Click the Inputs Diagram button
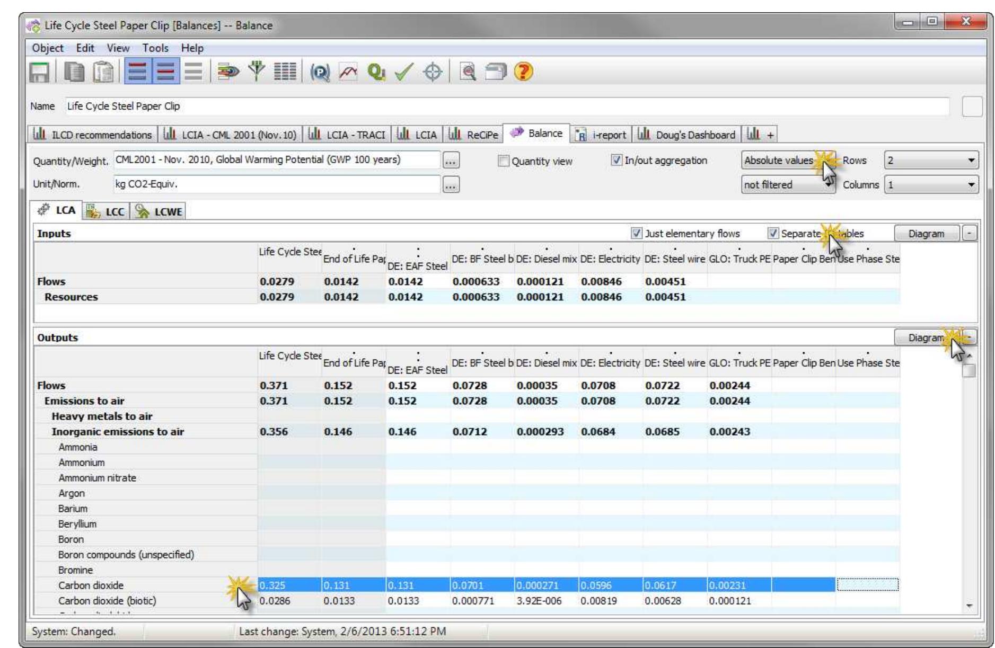 (x=926, y=234)
